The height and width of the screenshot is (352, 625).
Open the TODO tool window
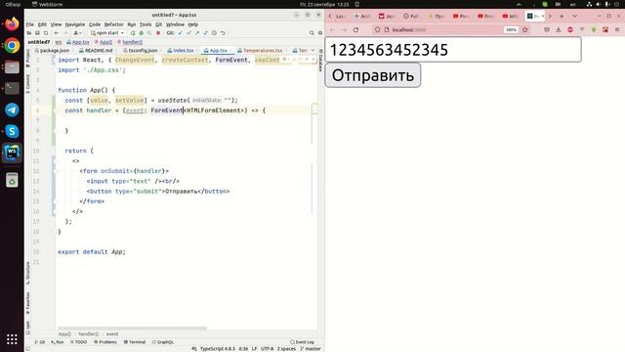tap(78, 342)
